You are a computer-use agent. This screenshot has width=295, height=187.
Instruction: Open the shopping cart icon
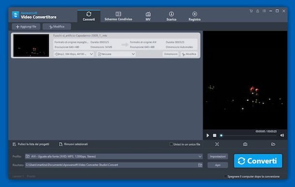coord(251,11)
